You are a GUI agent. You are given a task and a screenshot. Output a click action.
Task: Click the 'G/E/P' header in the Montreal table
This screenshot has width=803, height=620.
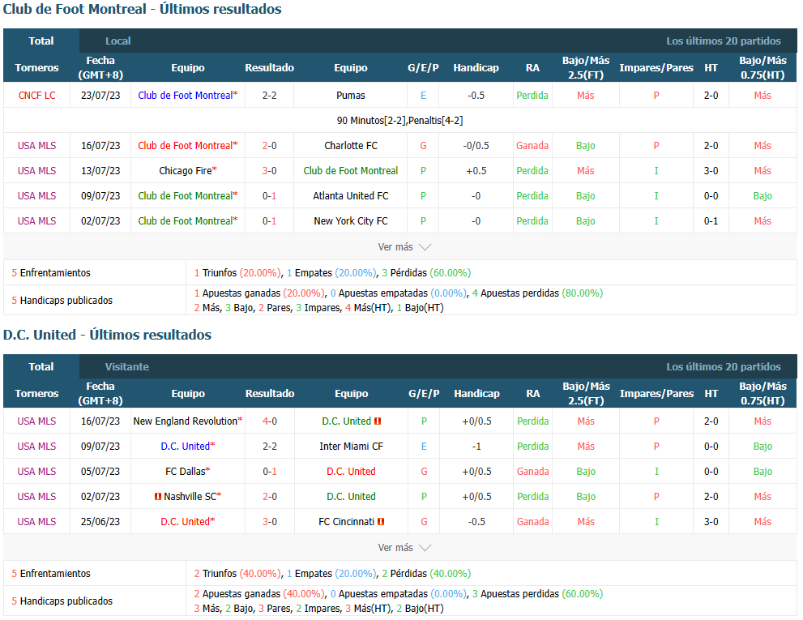point(423,67)
